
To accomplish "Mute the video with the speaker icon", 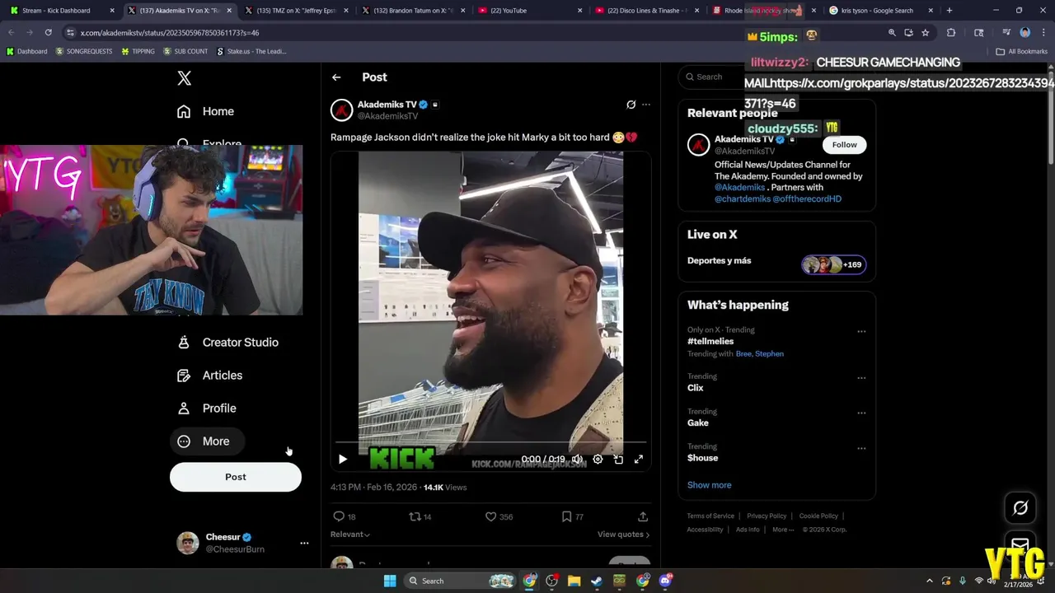I will 577,460.
